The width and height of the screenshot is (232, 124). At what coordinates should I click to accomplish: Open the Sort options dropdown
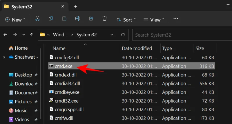pos(126,19)
